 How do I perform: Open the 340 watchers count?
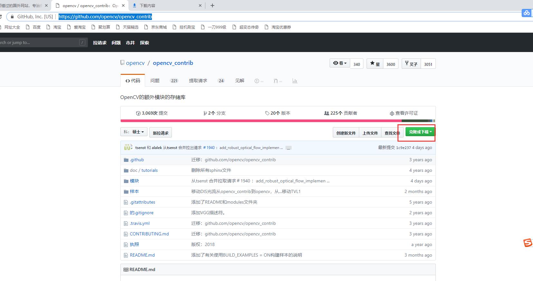pyautogui.click(x=357, y=64)
